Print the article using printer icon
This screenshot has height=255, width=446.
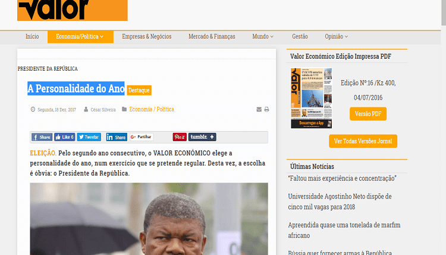click(x=266, y=110)
